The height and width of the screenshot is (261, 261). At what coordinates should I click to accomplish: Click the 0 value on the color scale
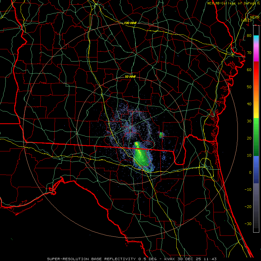click(x=250, y=173)
